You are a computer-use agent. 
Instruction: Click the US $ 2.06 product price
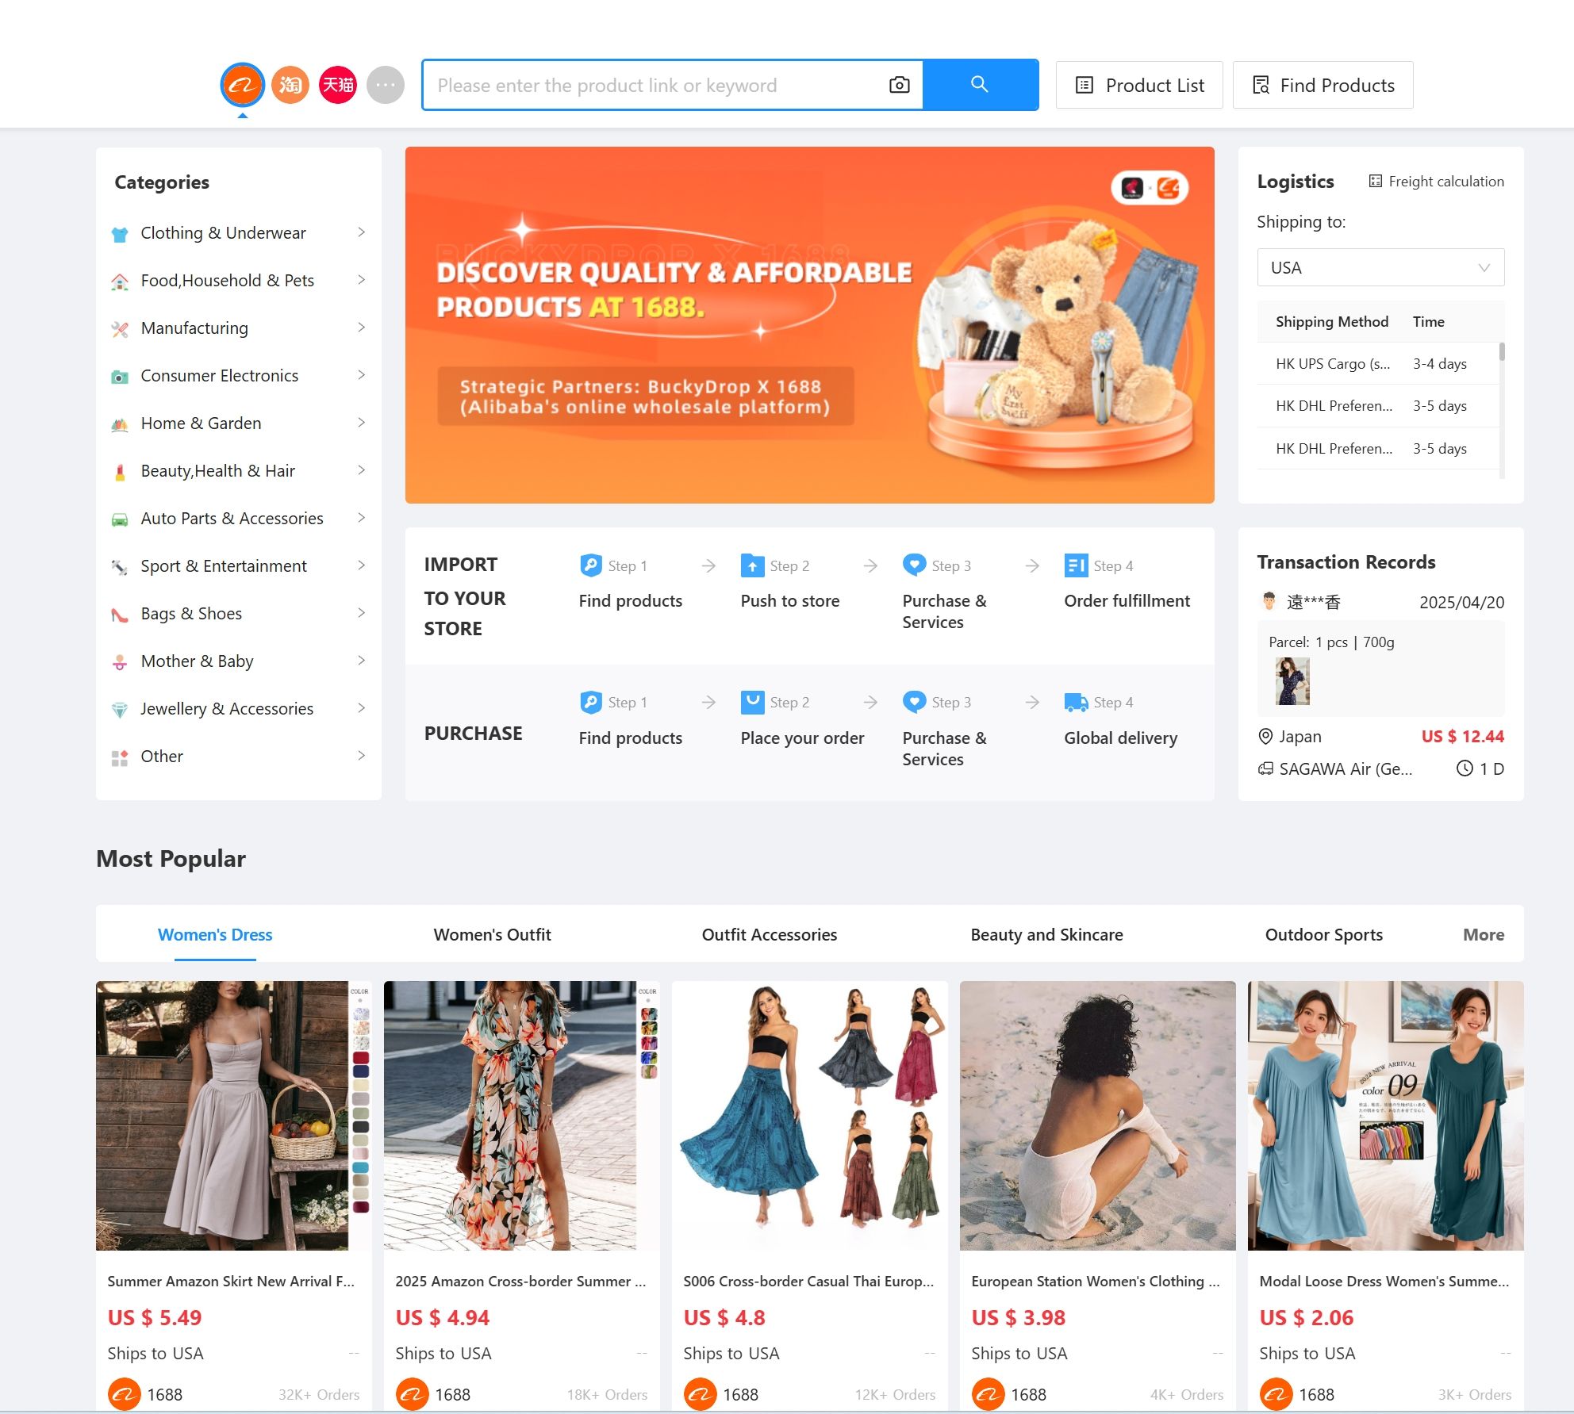pyautogui.click(x=1306, y=1317)
